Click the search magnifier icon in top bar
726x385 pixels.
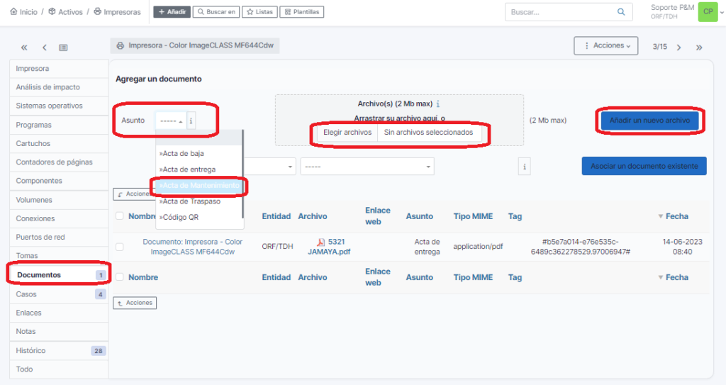point(621,12)
